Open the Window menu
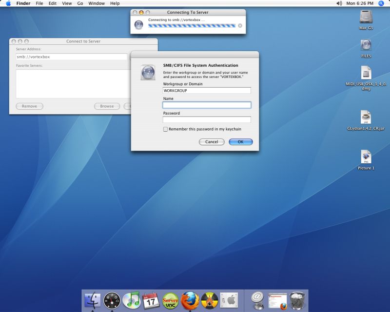This screenshot has height=312, width=390. pyautogui.click(x=97, y=3)
